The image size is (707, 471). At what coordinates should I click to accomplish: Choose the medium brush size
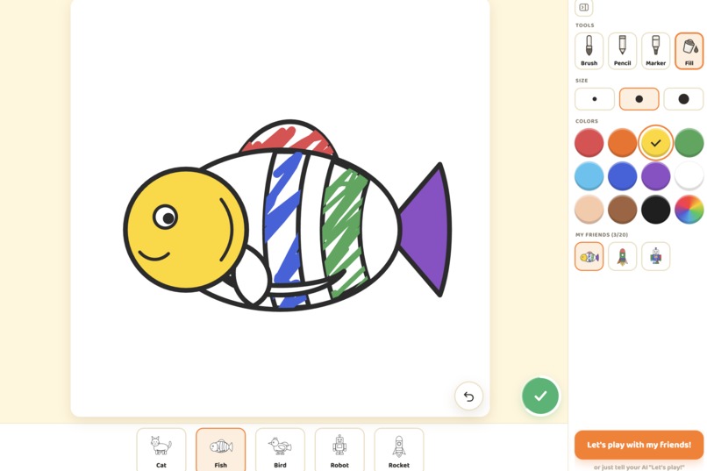639,99
